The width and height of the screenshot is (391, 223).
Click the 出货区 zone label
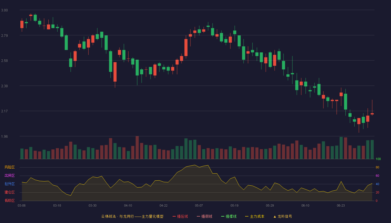(x=9, y=176)
